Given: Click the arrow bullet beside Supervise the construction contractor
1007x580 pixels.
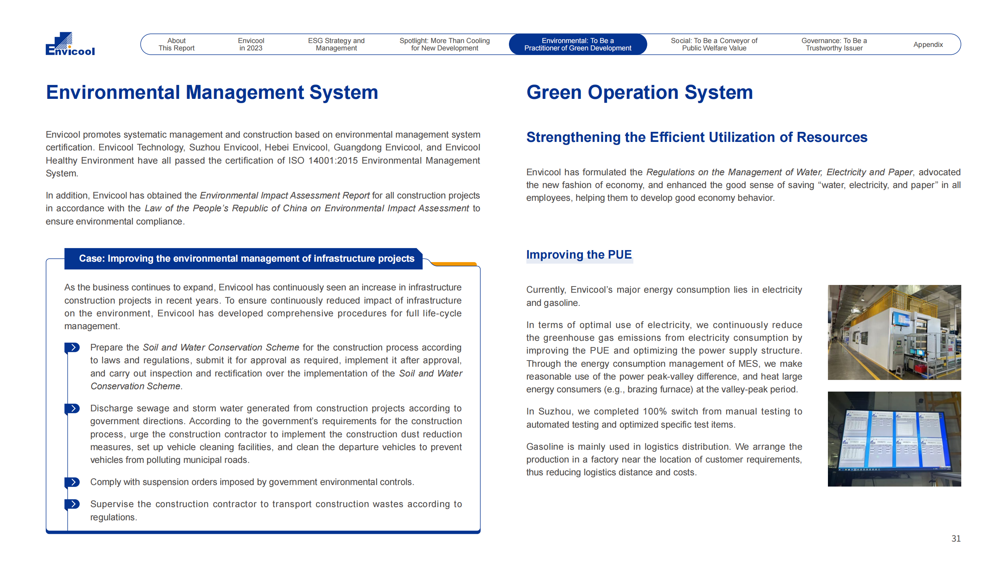Looking at the screenshot, I should (73, 504).
